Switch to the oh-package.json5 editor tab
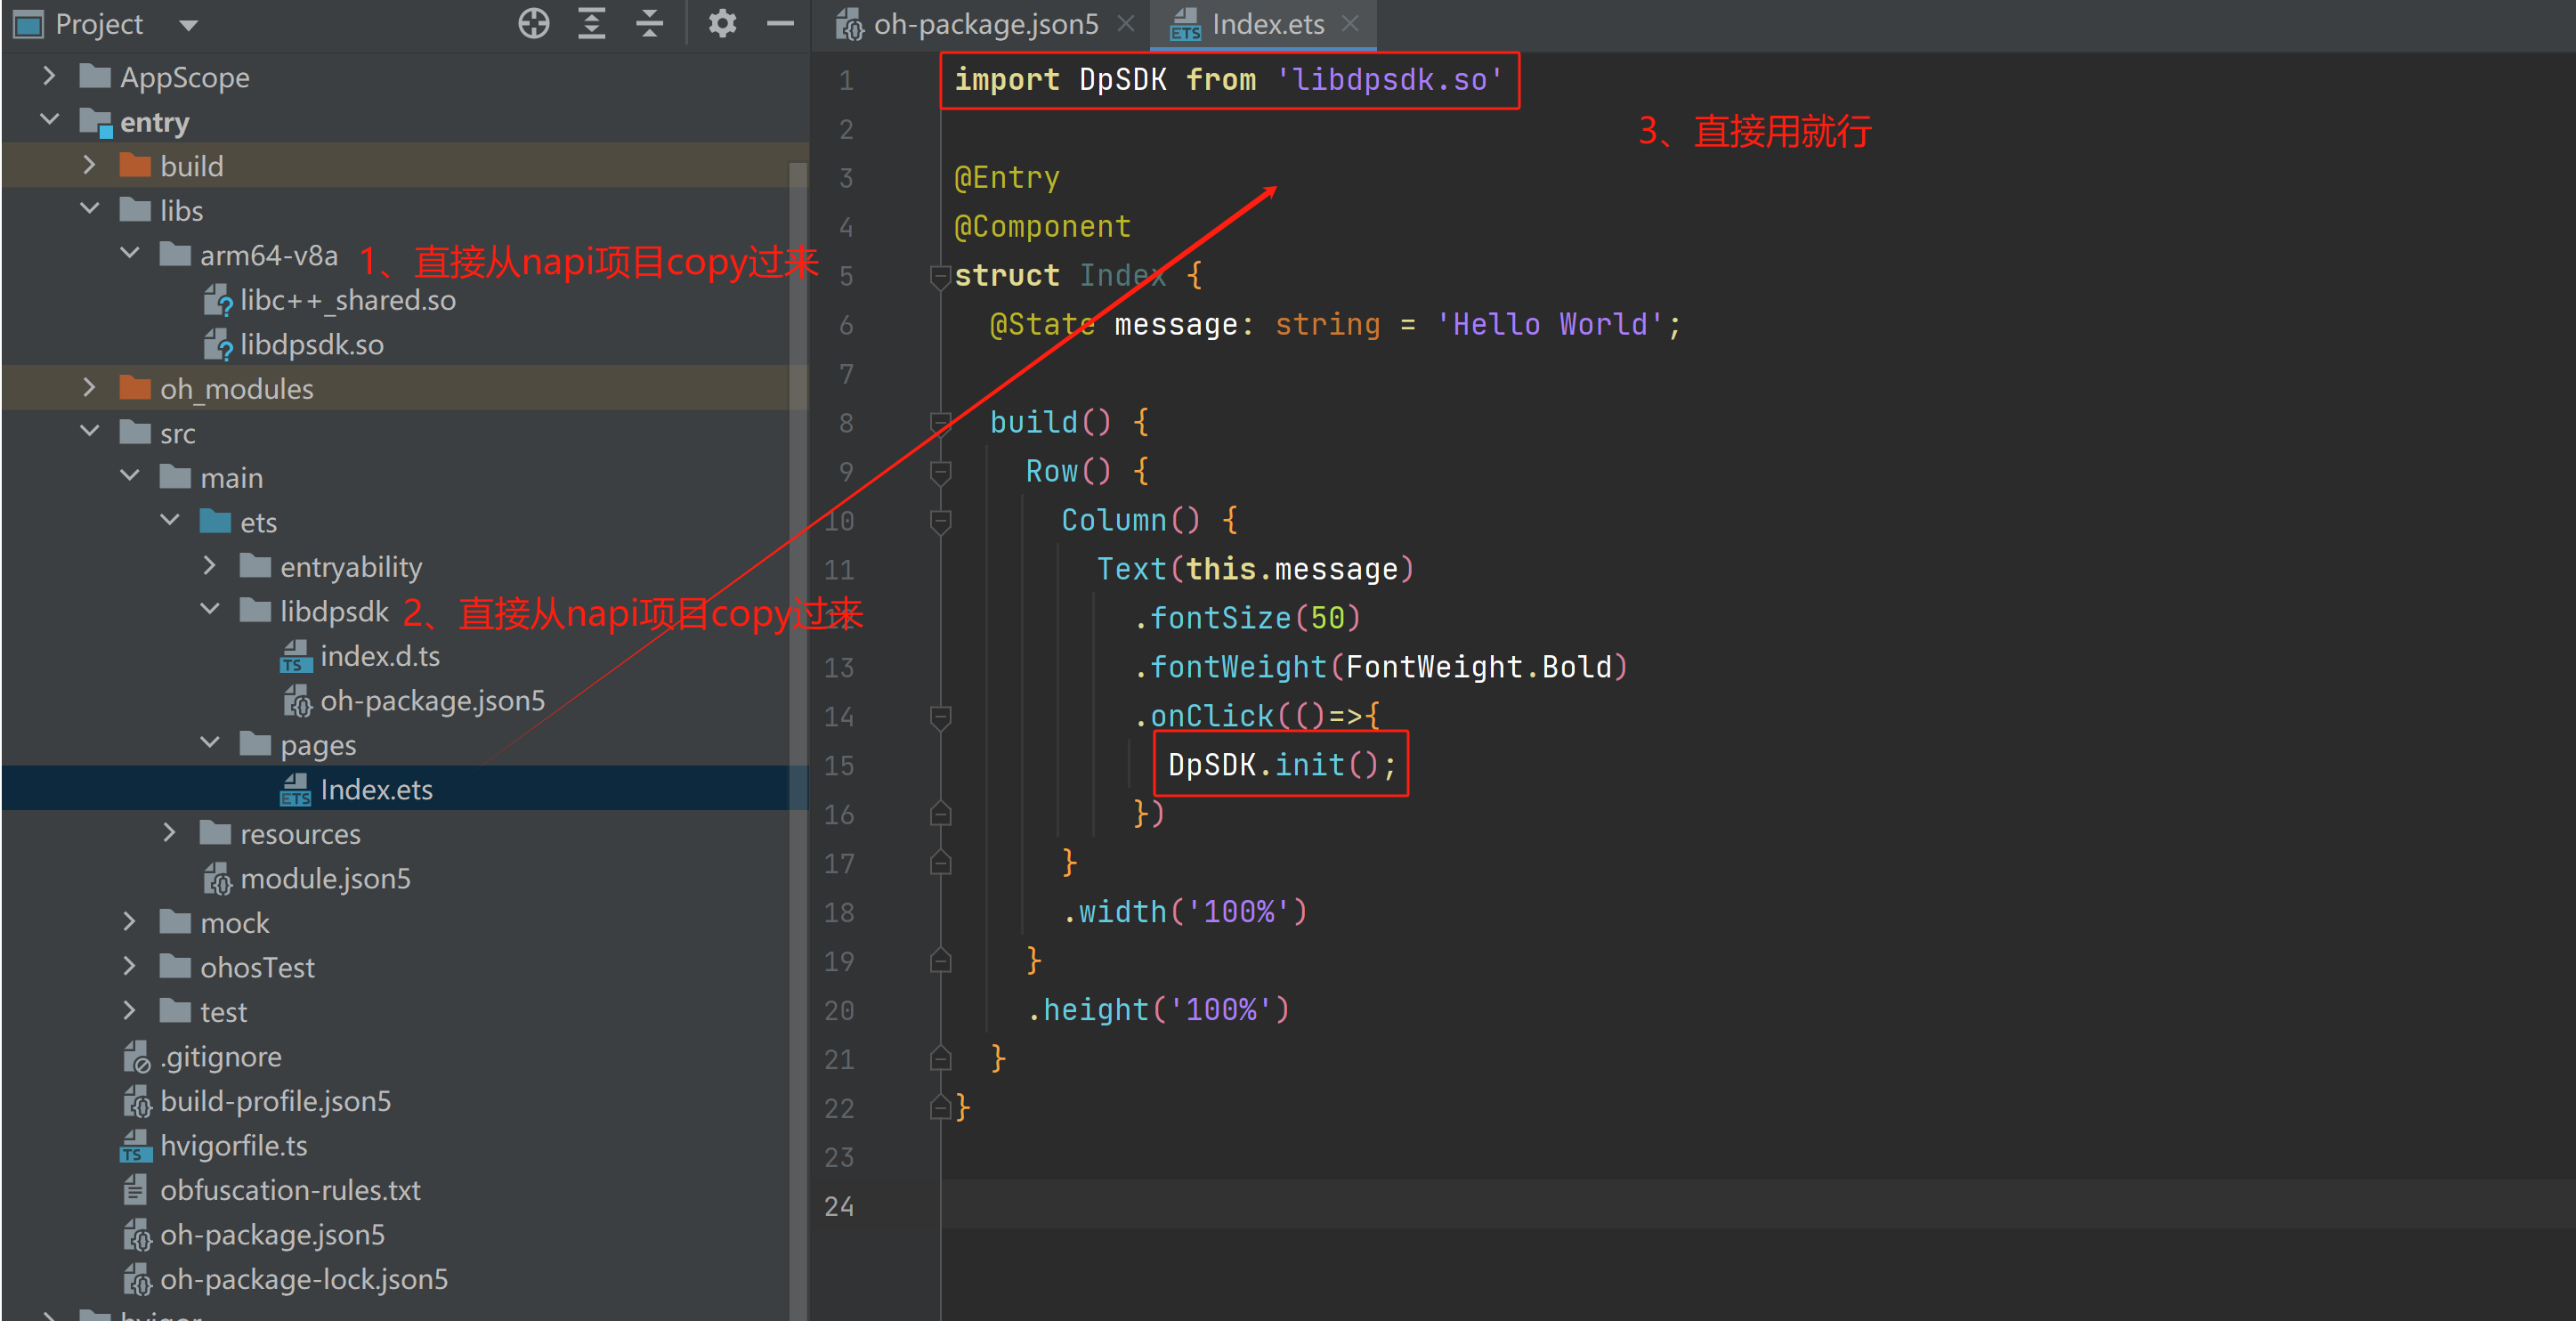 (x=985, y=24)
